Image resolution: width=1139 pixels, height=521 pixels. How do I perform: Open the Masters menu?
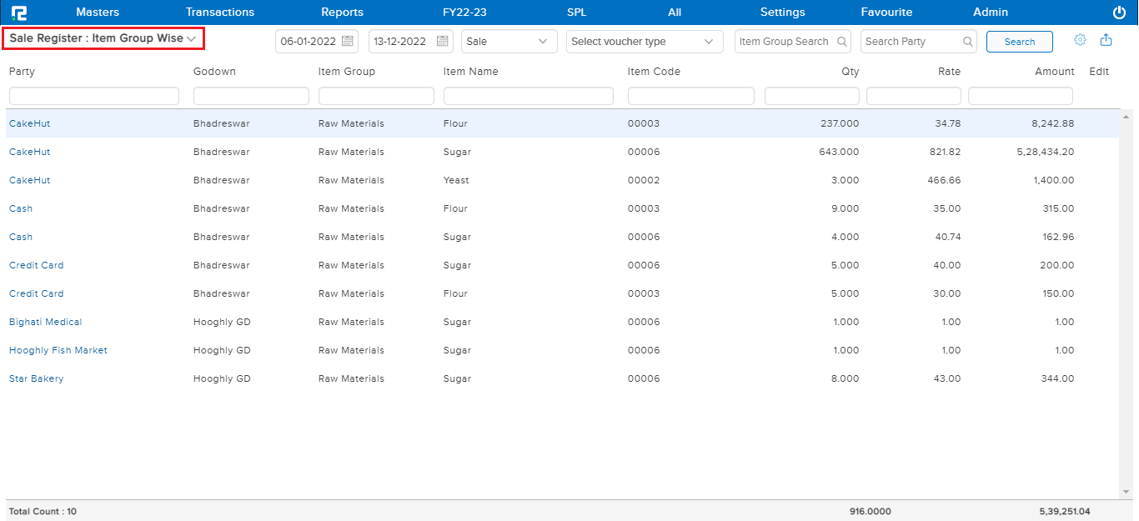98,13
